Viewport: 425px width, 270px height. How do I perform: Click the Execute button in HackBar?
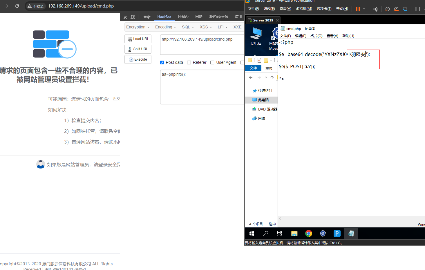point(138,59)
